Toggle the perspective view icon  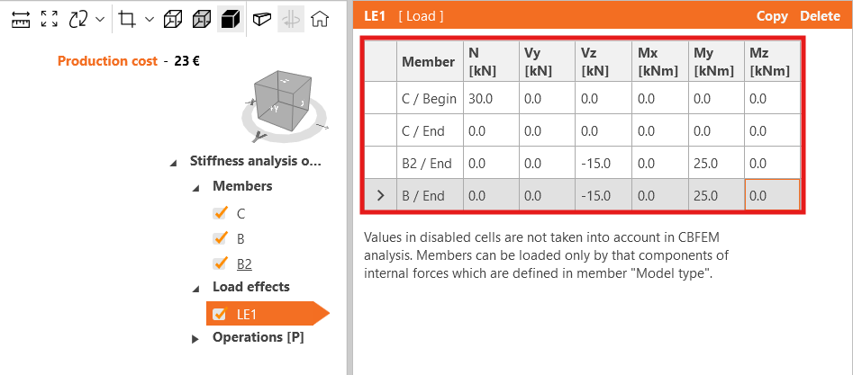tap(261, 18)
